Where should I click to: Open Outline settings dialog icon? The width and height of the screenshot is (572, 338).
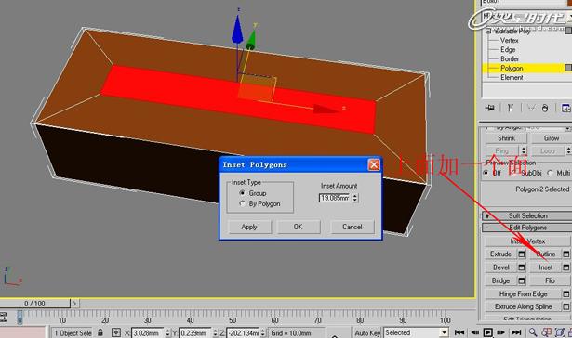[566, 254]
